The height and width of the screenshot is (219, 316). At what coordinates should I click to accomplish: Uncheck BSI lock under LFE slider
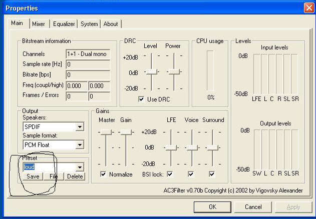(x=171, y=174)
